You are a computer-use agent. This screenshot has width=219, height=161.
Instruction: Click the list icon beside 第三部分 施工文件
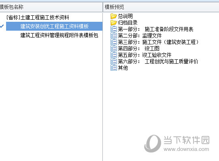coord(114,42)
